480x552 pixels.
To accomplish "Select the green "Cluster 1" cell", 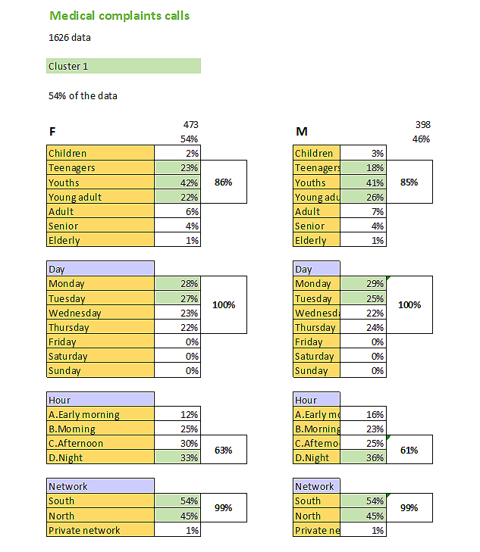I will pyautogui.click(x=123, y=66).
